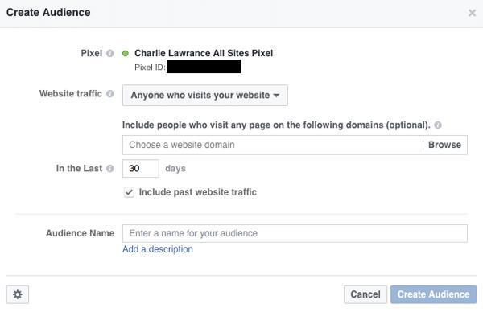Click the Create Audience button
Viewport: 483px width, 312px height.
click(433, 294)
